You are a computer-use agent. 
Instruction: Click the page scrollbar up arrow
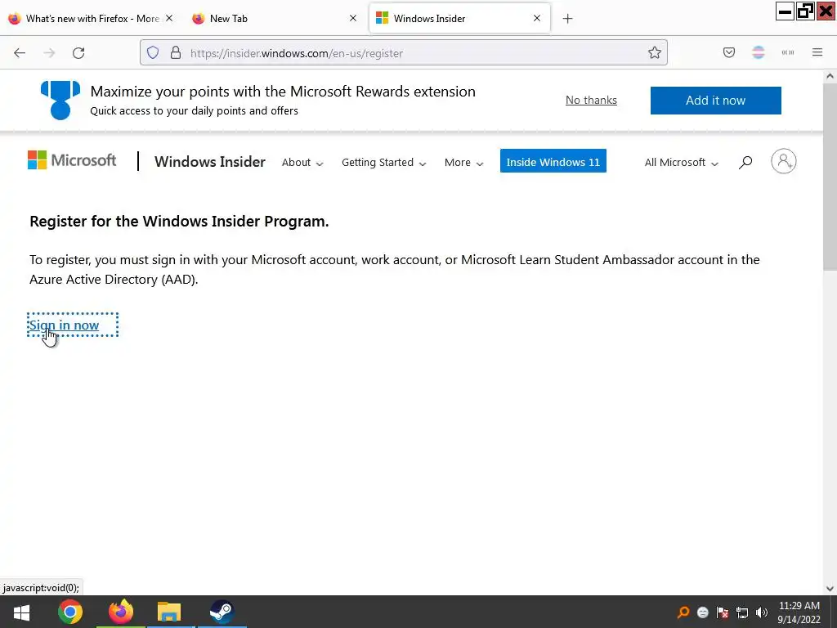[x=830, y=76]
